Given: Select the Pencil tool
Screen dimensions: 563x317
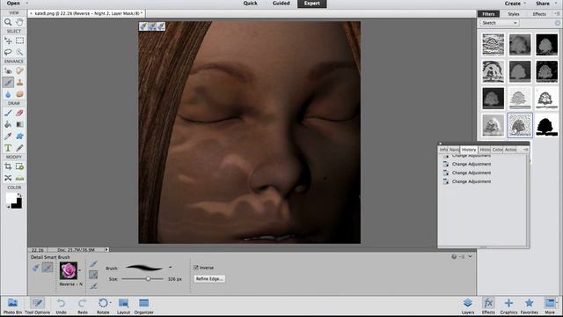Looking at the screenshot, I should 19,148.
